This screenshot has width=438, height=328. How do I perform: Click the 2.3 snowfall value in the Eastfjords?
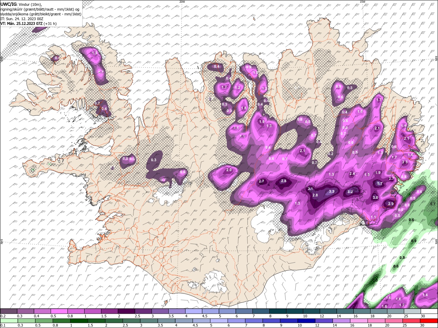(405, 162)
